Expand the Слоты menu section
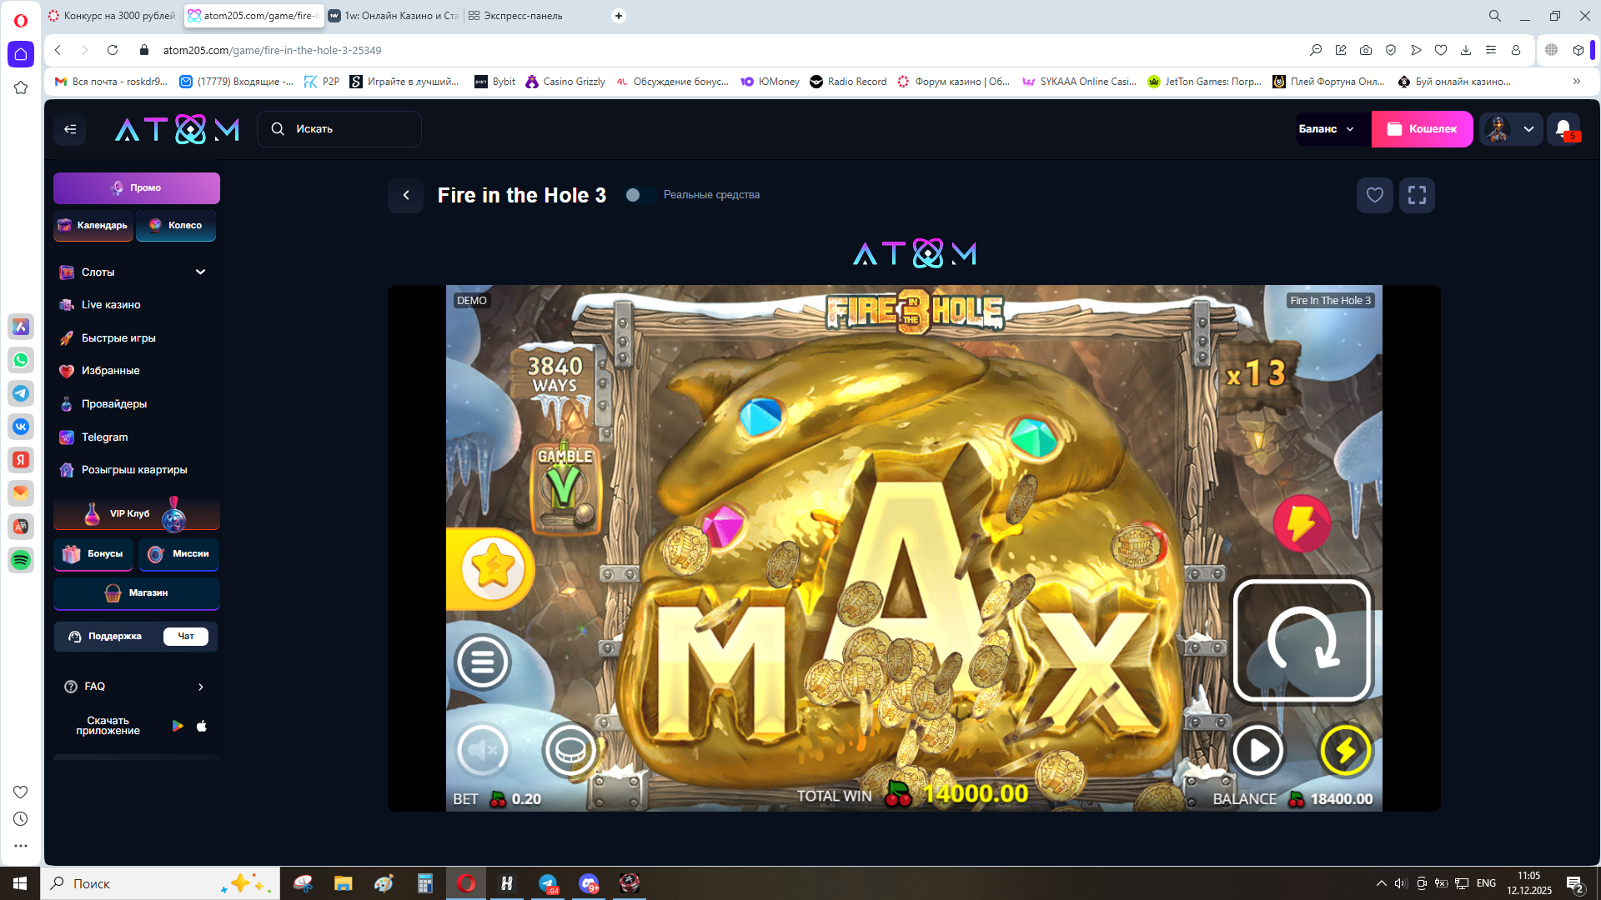Screen dimensions: 1601x900 200,272
